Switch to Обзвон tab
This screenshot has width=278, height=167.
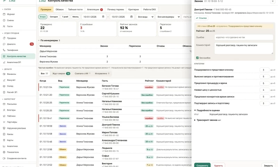coord(59,10)
